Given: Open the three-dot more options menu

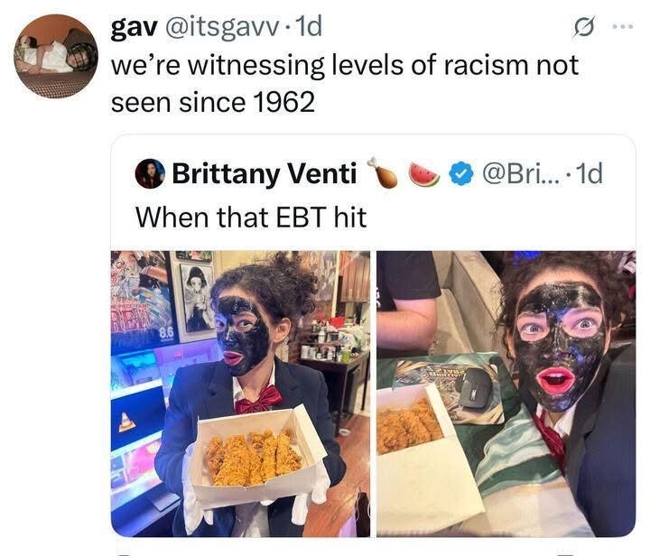Looking at the screenshot, I should click(623, 27).
